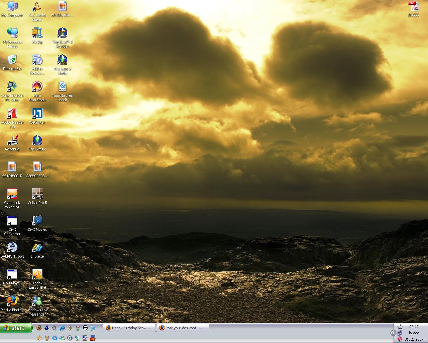Select the Tom's broken hand! movie file
Viewport: 428px width, 343px height.
tap(62, 91)
